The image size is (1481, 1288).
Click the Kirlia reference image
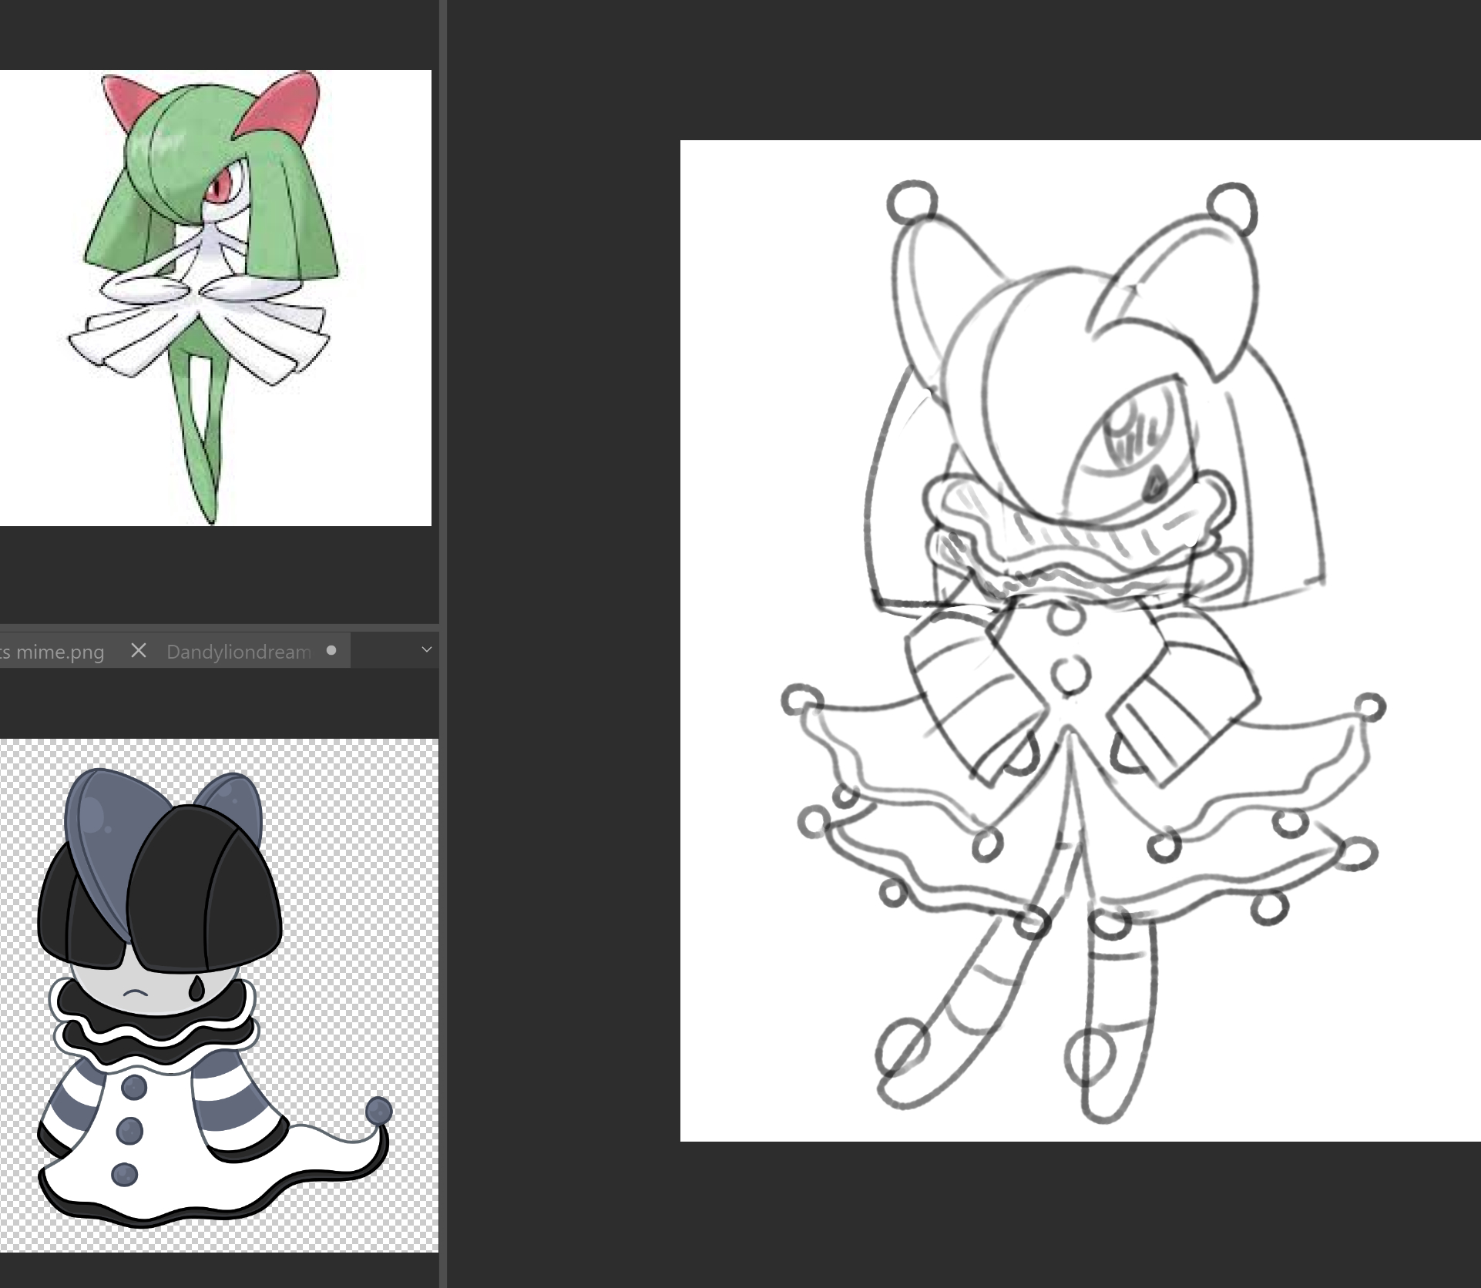[215, 298]
